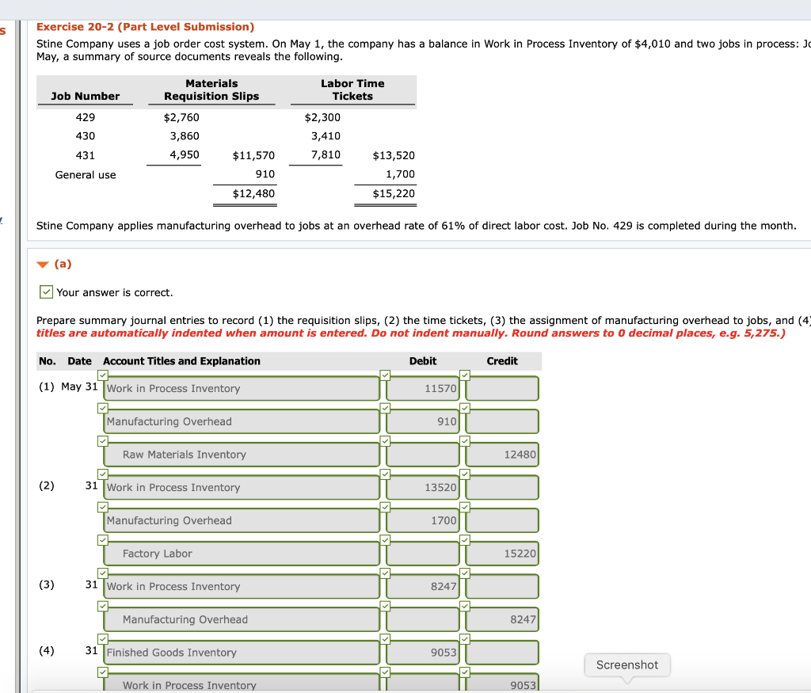Viewport: 811px width, 693px height.
Task: Click the checkmark icon above the first Work in Process Inventory field
Action: (x=102, y=375)
